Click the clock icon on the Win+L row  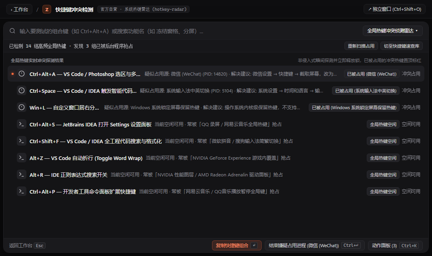click(22, 107)
